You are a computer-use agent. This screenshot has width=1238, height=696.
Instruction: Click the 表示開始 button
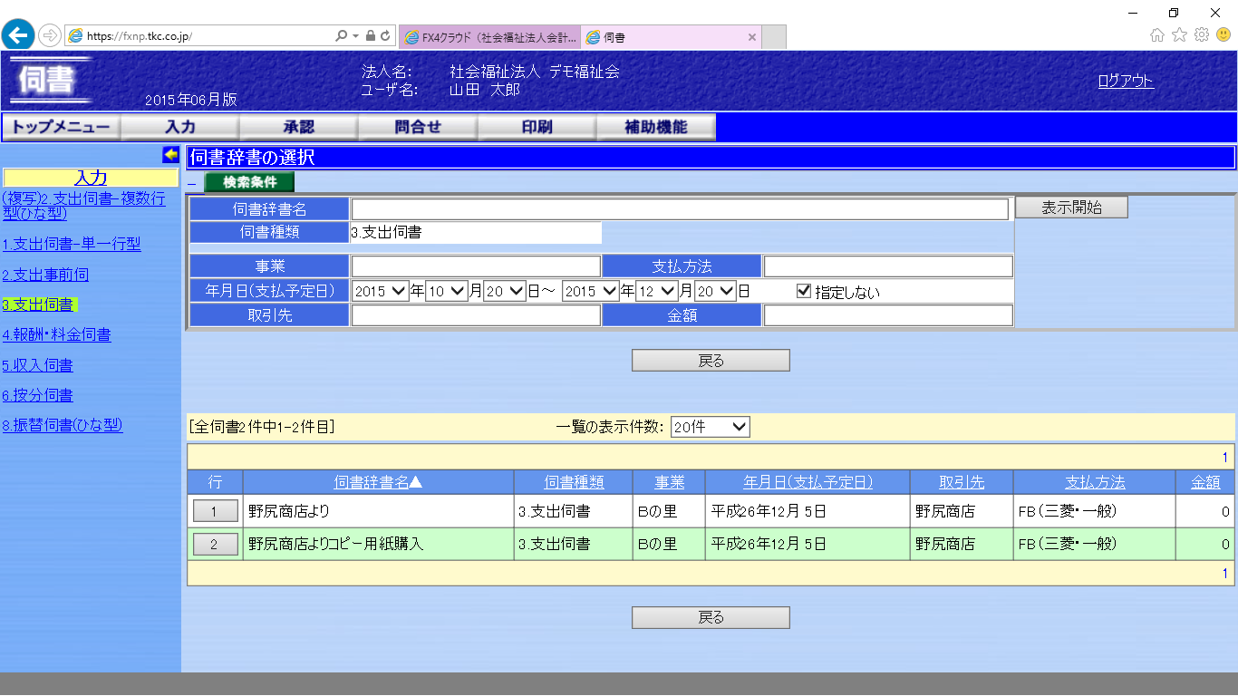pyautogui.click(x=1071, y=208)
